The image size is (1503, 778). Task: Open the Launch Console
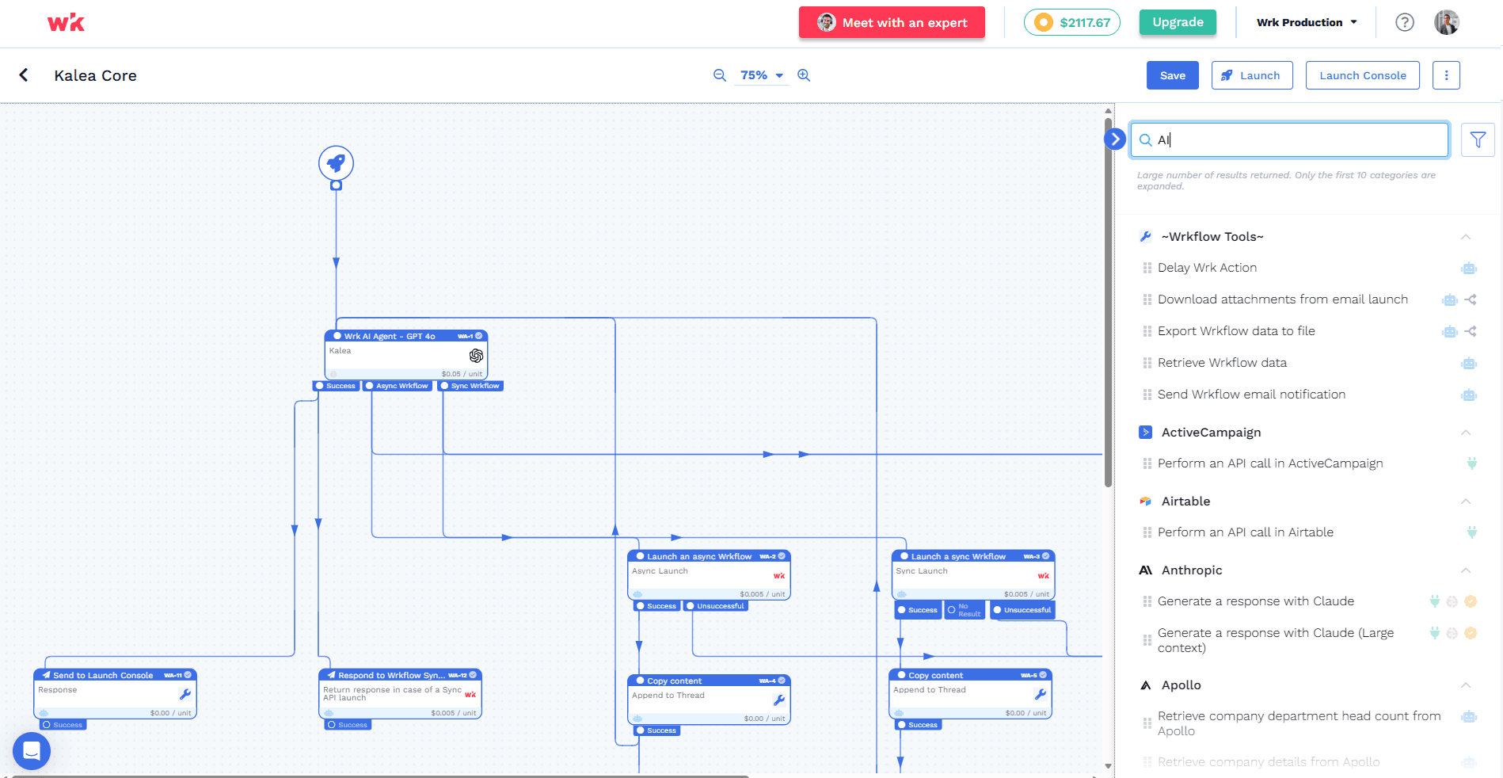[x=1363, y=75]
